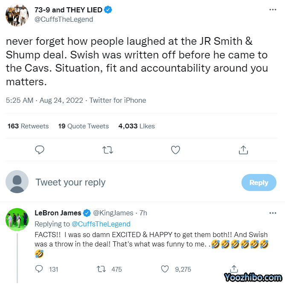
Task: Open the 73-9 and THEY LIED profile picture
Action: click(17, 14)
